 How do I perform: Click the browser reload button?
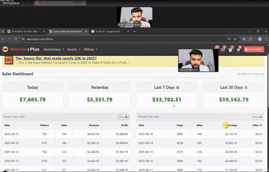(x=15, y=39)
